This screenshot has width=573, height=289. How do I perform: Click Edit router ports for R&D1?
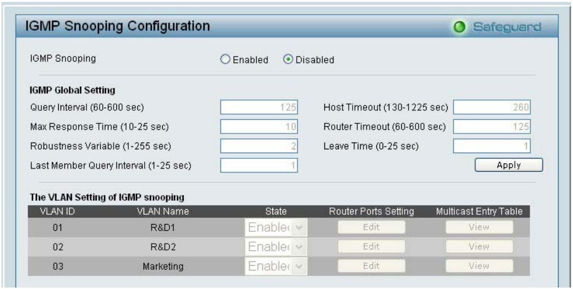pyautogui.click(x=371, y=227)
